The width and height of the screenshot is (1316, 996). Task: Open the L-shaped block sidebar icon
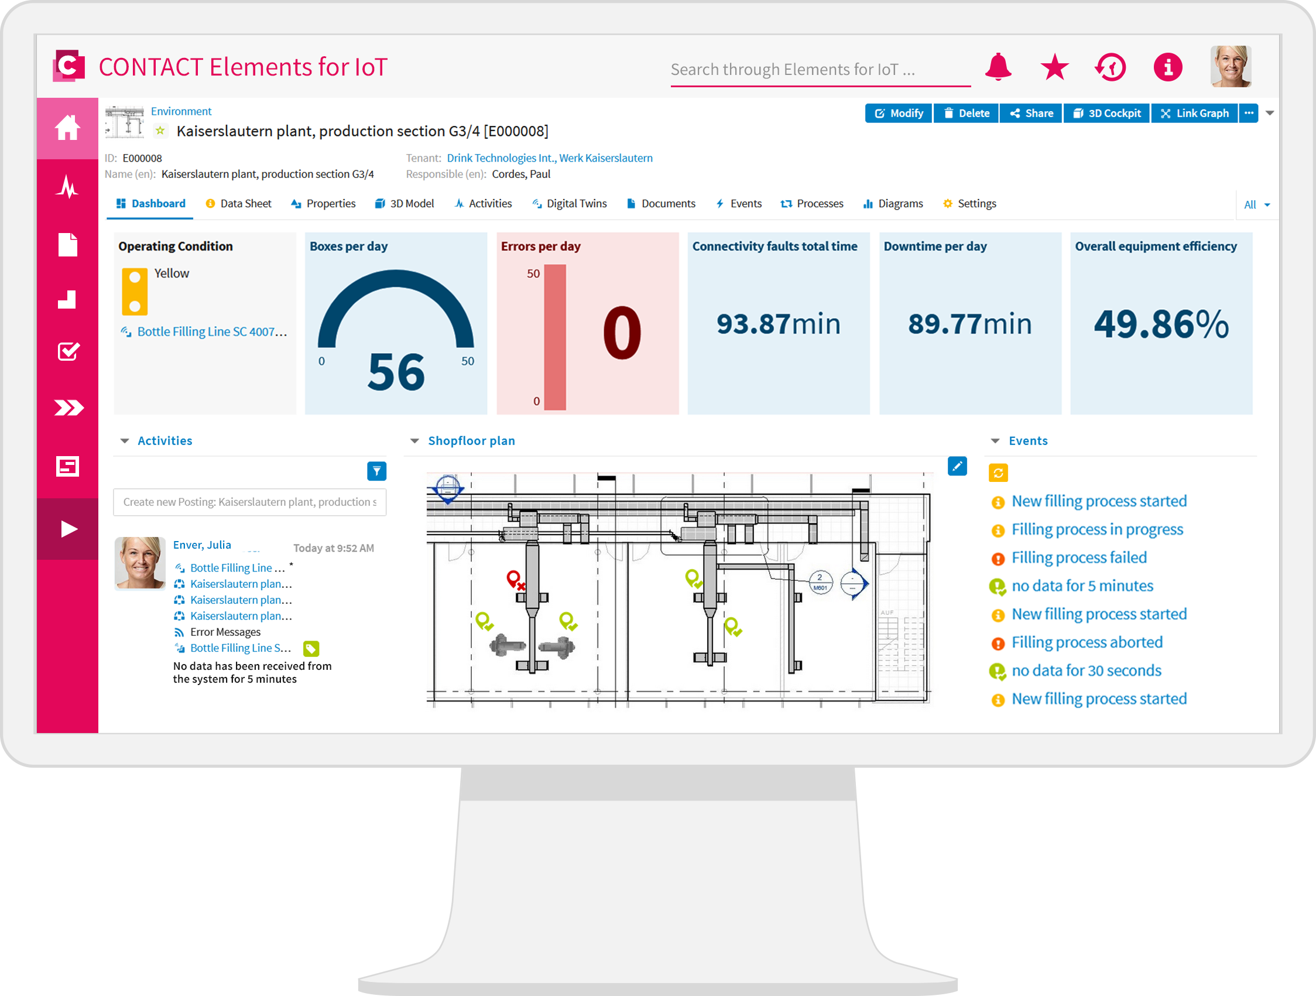[x=67, y=299]
